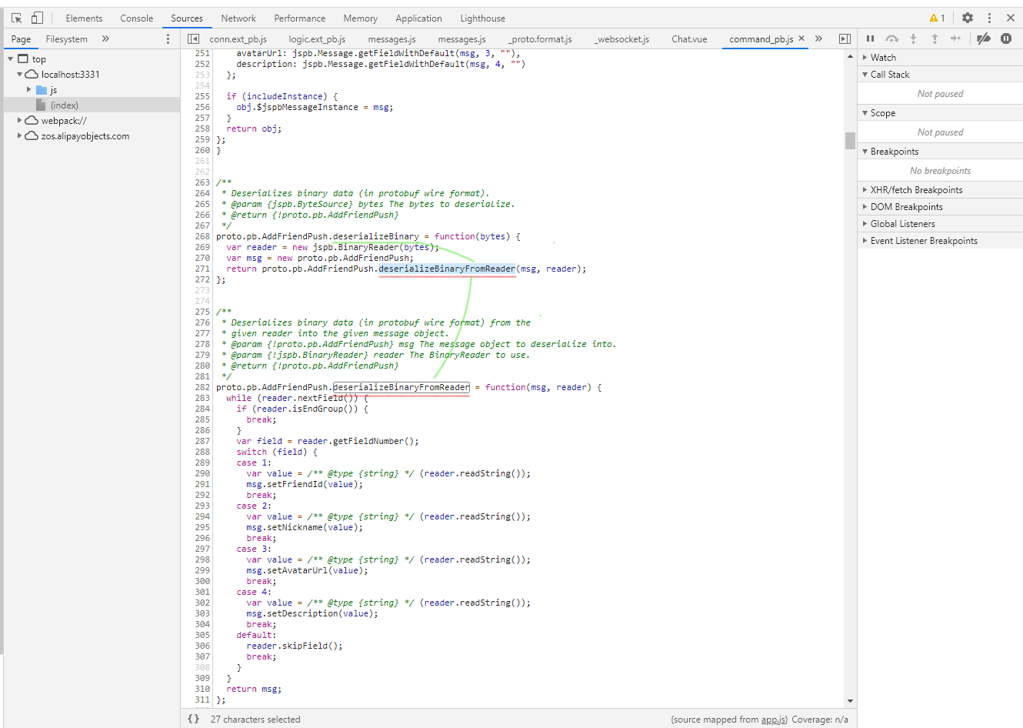This screenshot has height=728, width=1023.
Task: Click the (index) file icon
Action: tap(42, 105)
